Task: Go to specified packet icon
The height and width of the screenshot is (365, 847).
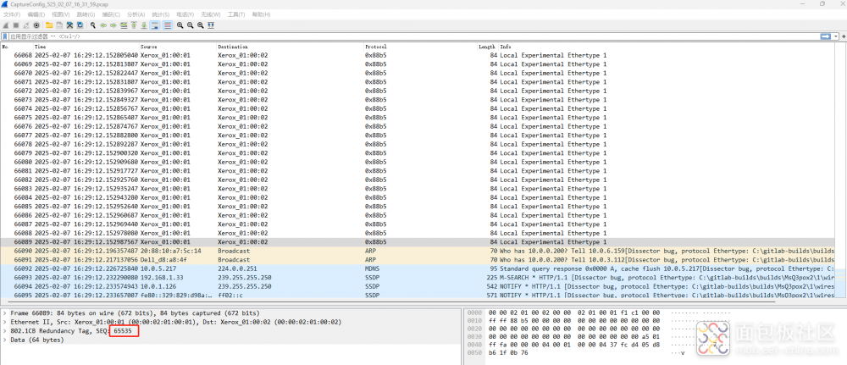Action: [x=124, y=25]
